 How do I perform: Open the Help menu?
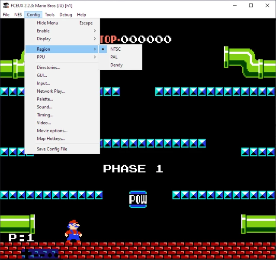point(81,15)
